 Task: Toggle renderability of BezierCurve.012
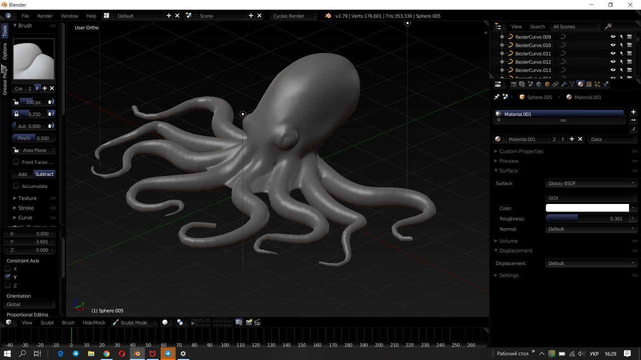coord(629,62)
